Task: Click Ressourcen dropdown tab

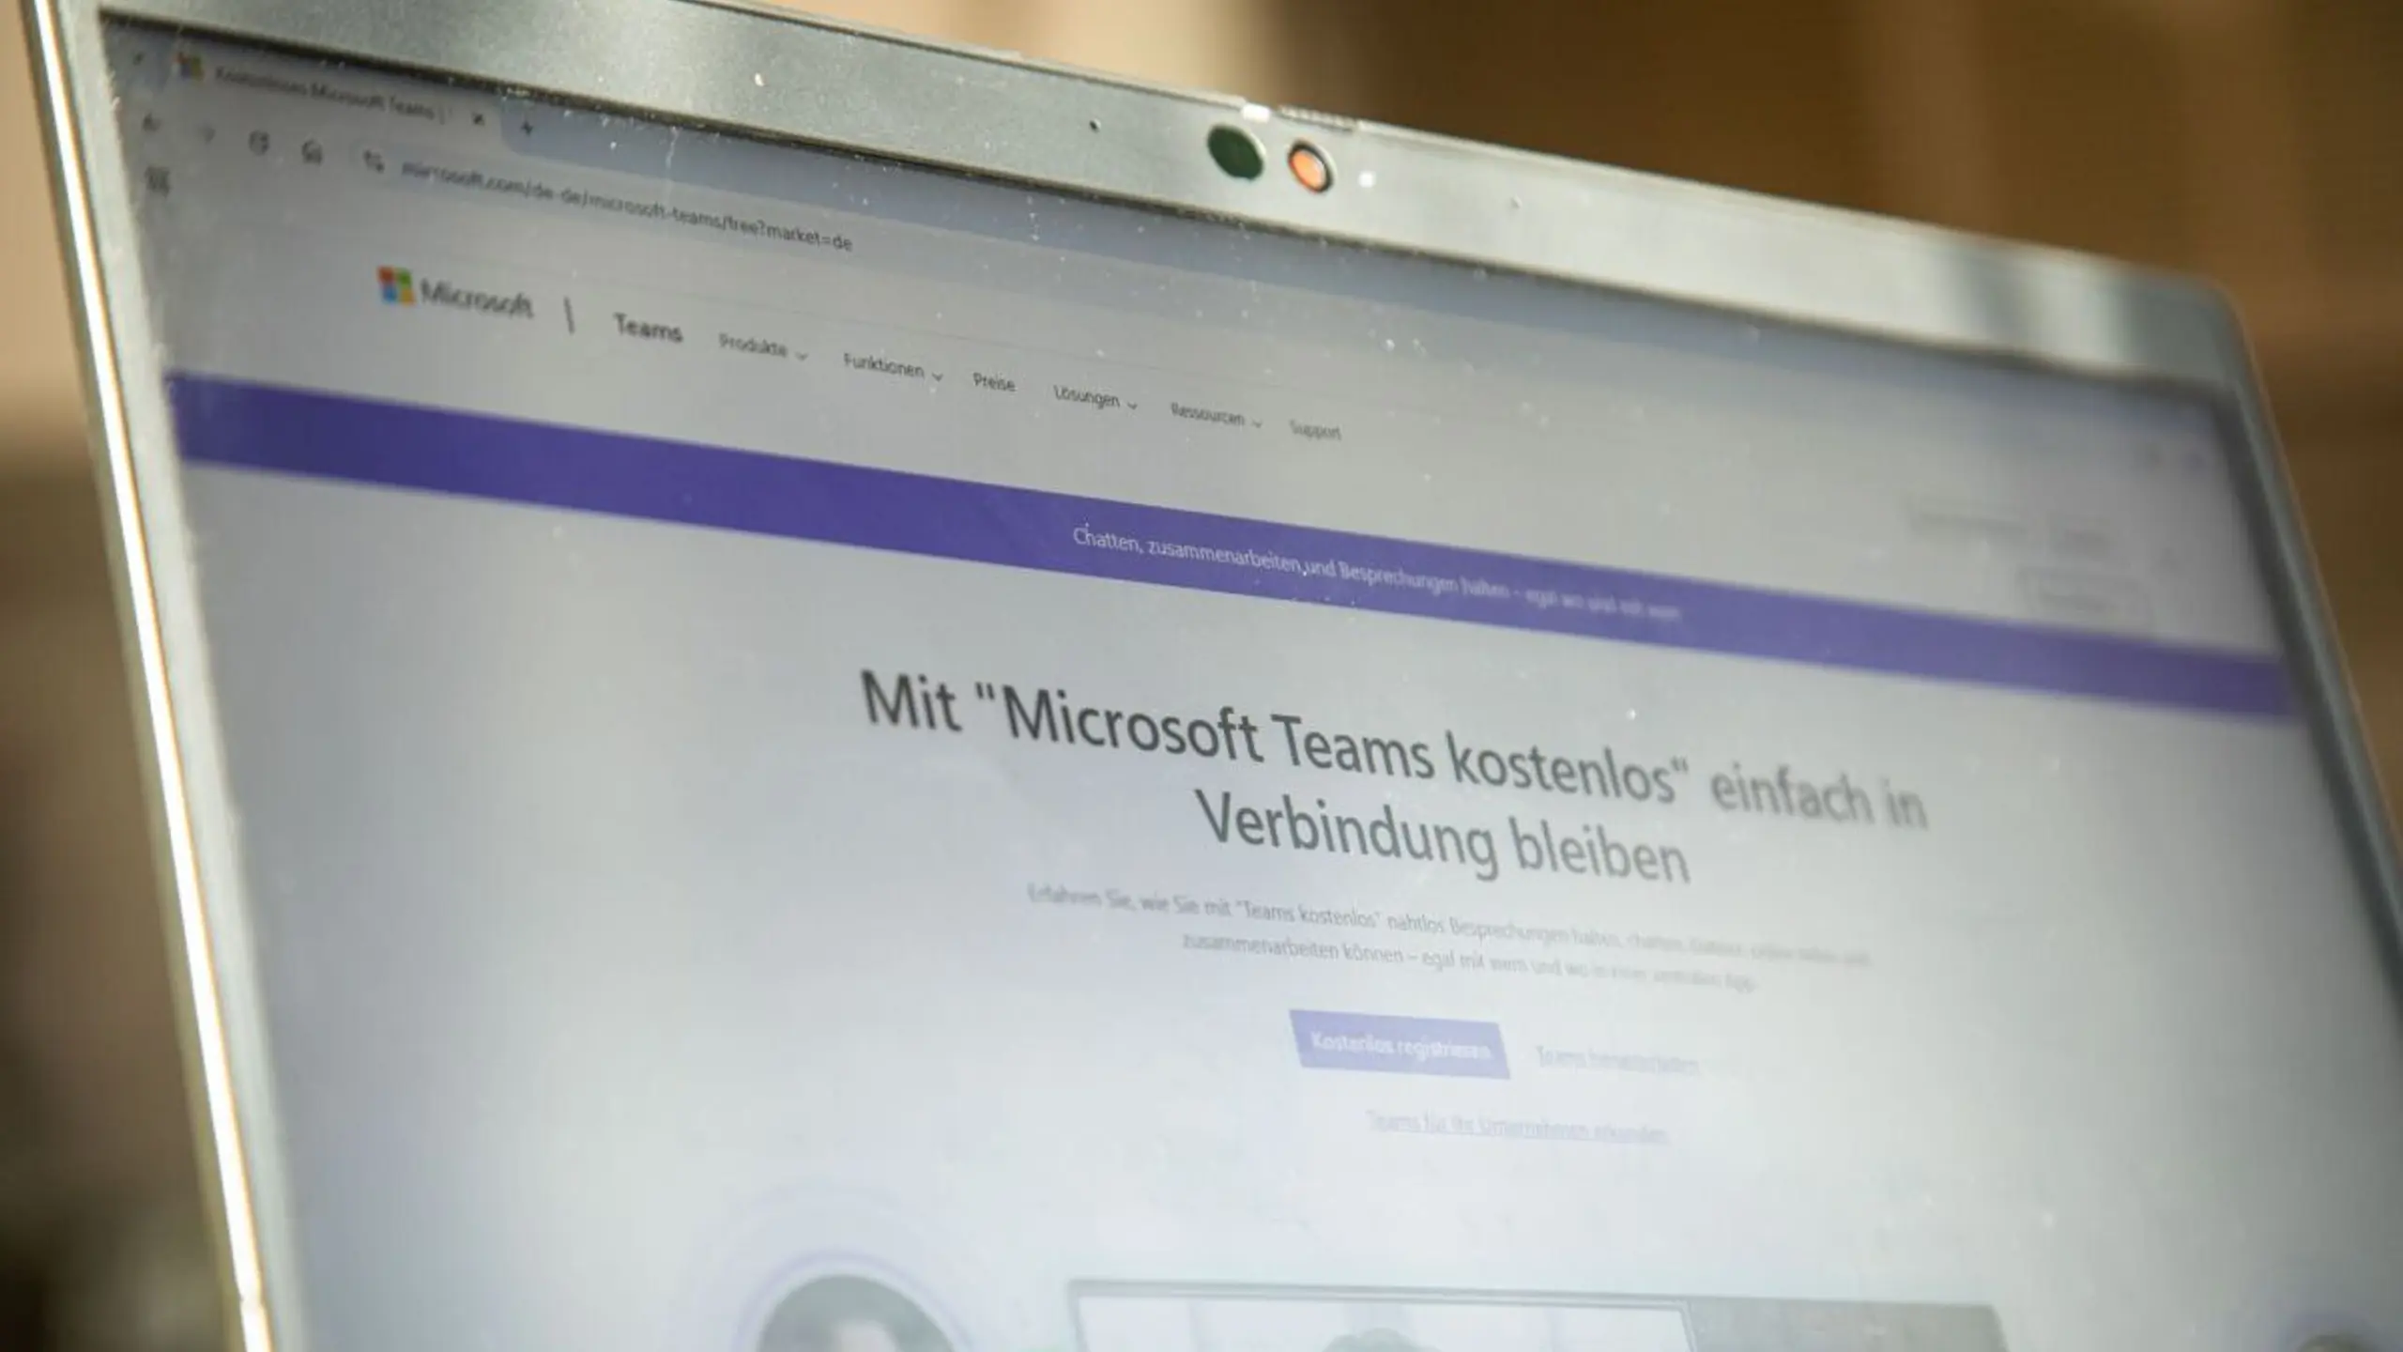Action: [x=1210, y=414]
